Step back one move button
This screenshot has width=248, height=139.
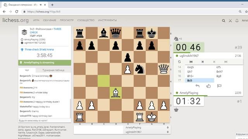click(203, 62)
